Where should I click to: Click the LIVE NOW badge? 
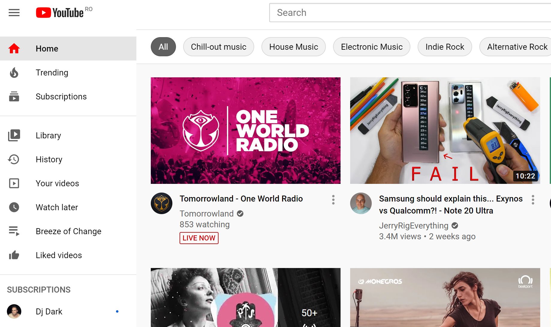[x=199, y=238]
